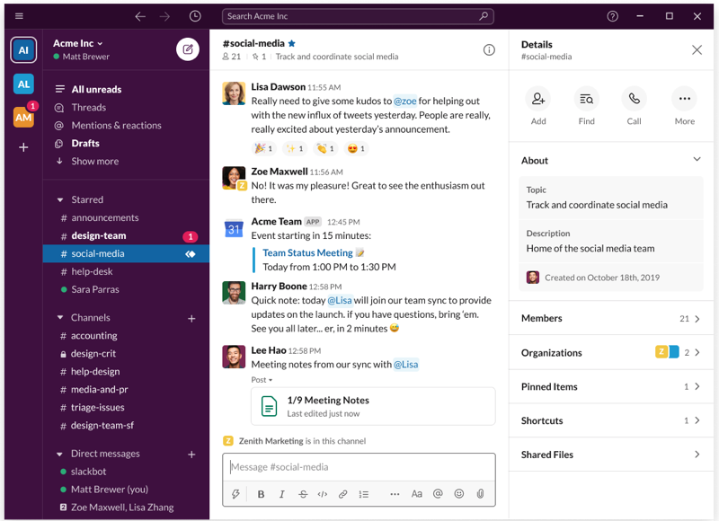
Task: Insert a link with the link icon
Action: pos(342,494)
